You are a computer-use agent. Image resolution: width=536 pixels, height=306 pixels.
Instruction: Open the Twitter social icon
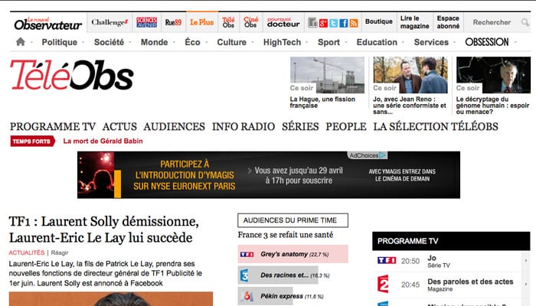pyautogui.click(x=334, y=23)
